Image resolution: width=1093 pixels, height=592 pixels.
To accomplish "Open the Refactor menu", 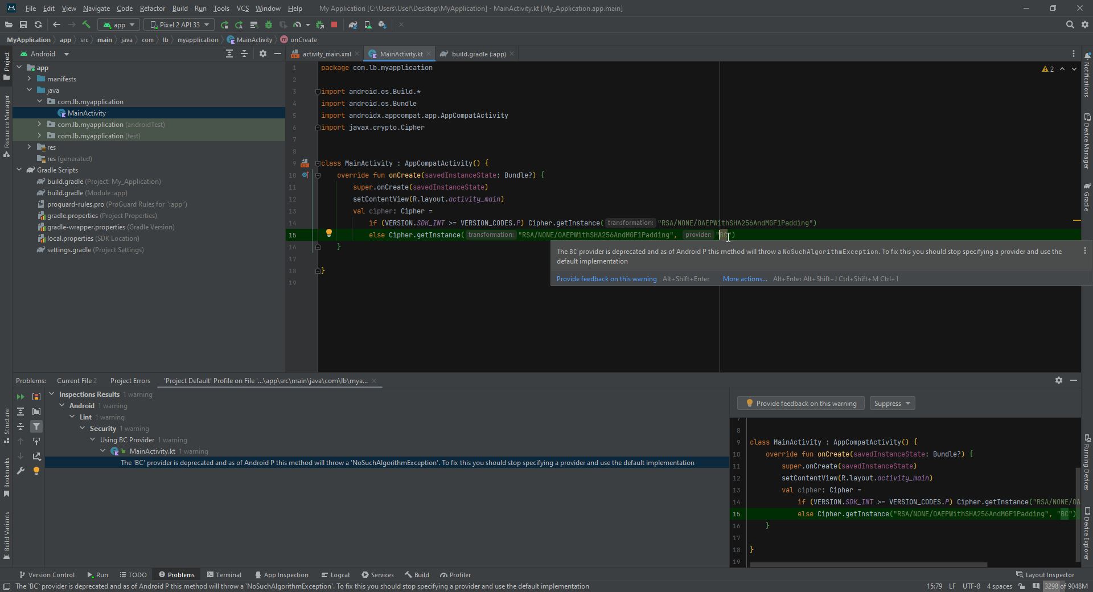I will [x=152, y=9].
